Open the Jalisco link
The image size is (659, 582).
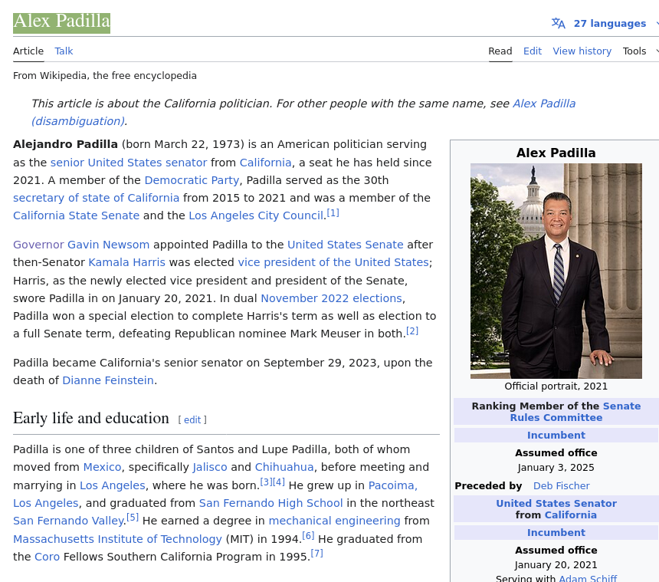point(210,467)
